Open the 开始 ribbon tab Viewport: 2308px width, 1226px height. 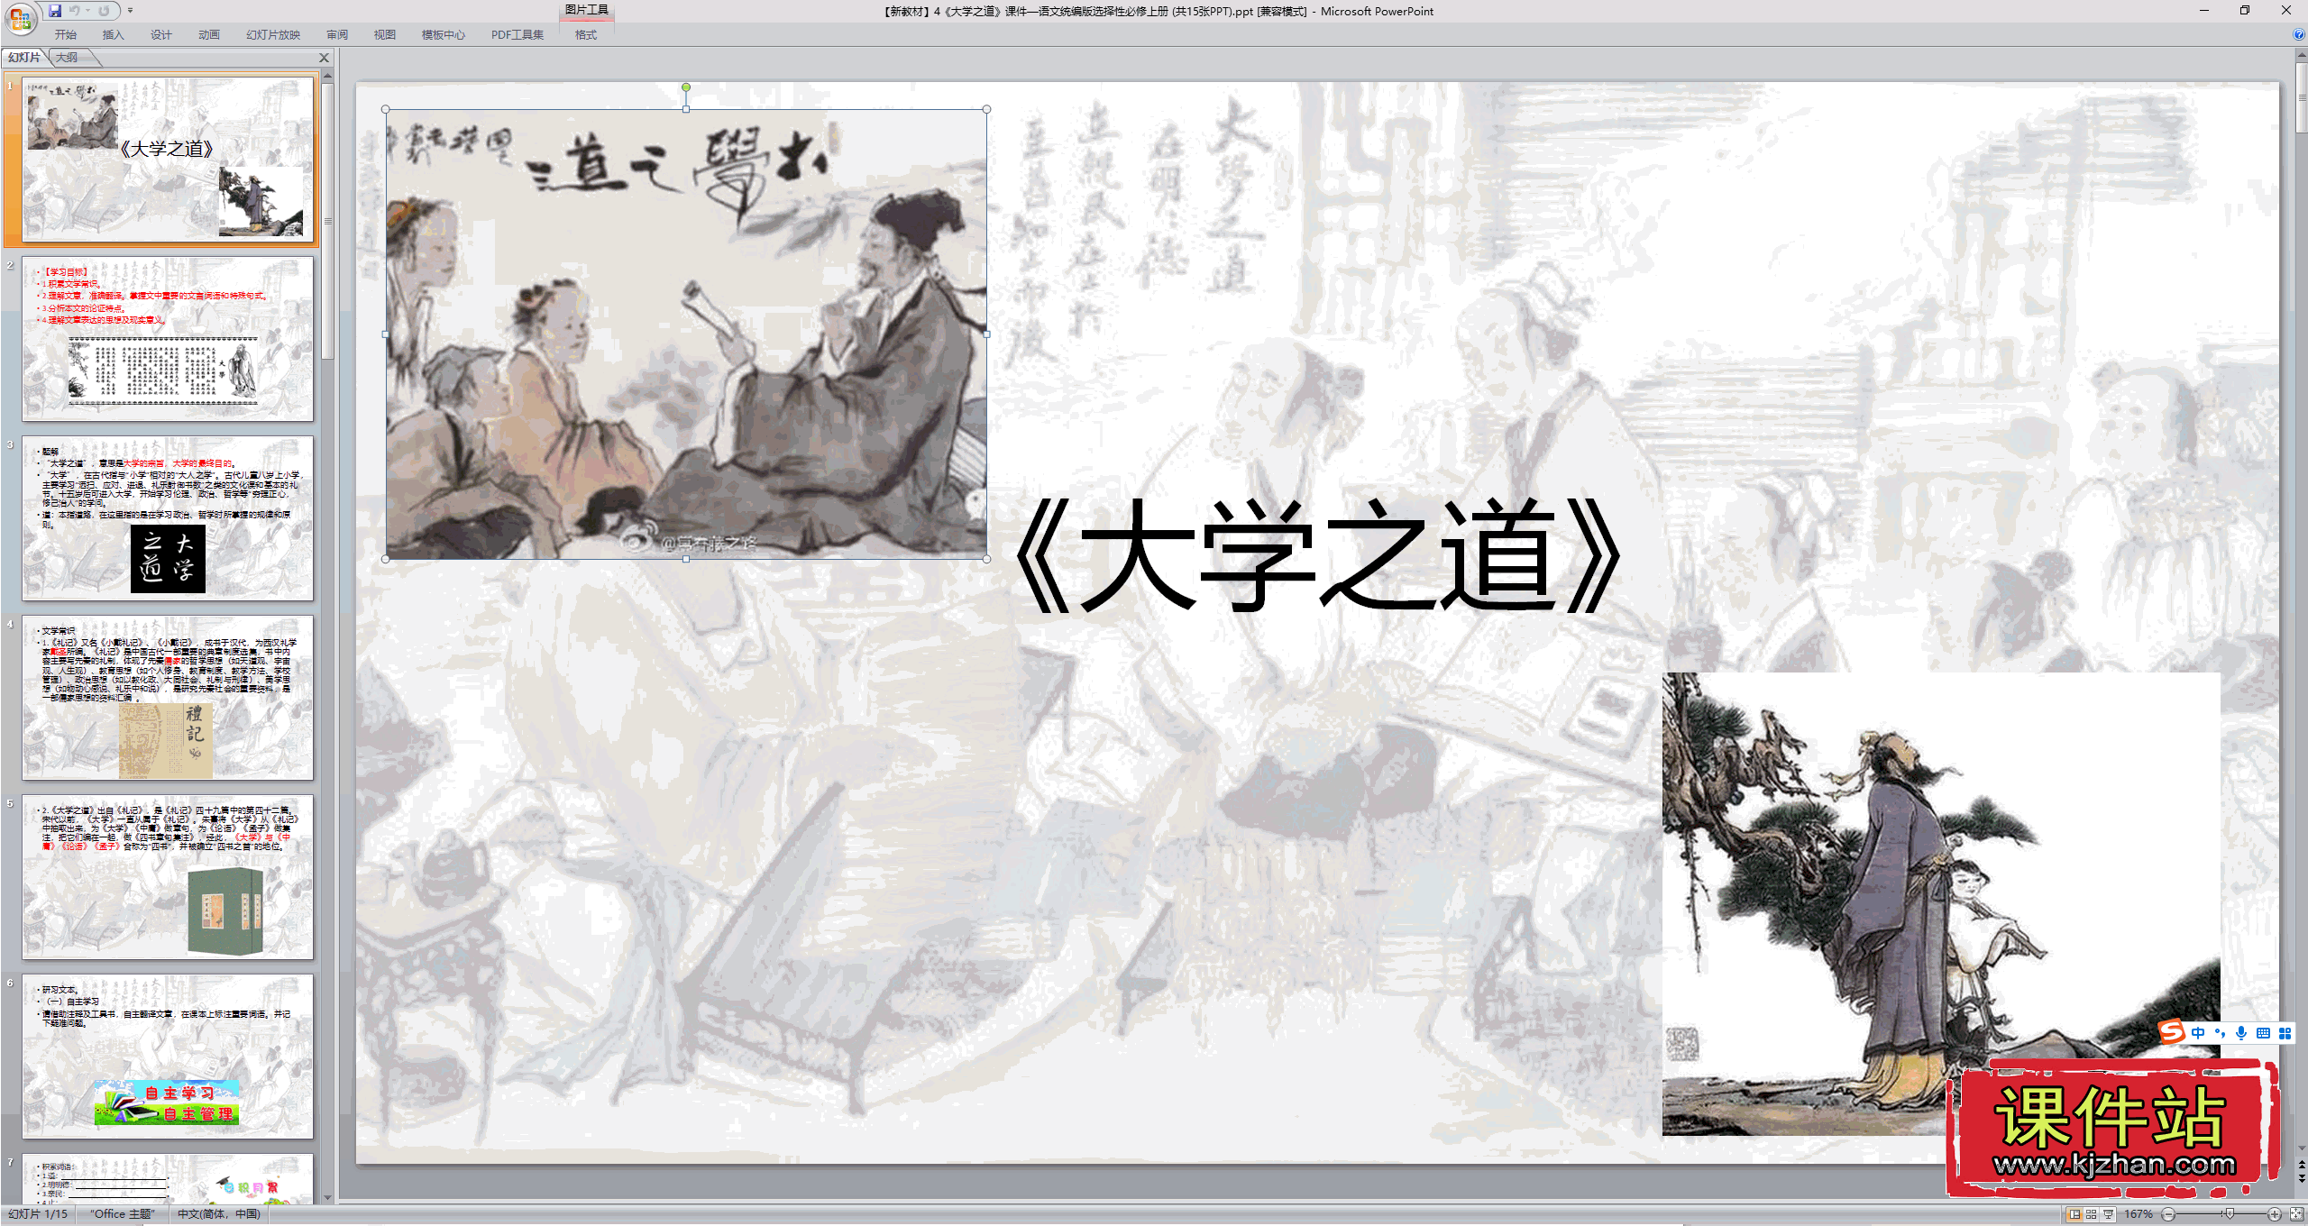65,35
